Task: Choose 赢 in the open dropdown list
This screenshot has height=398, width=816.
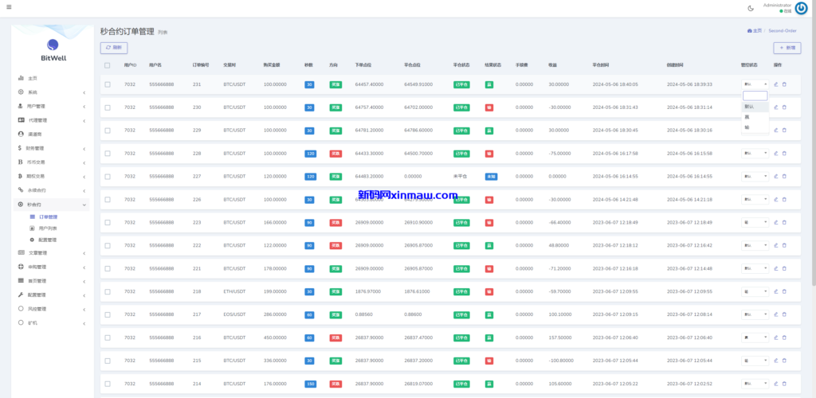Action: [x=747, y=116]
